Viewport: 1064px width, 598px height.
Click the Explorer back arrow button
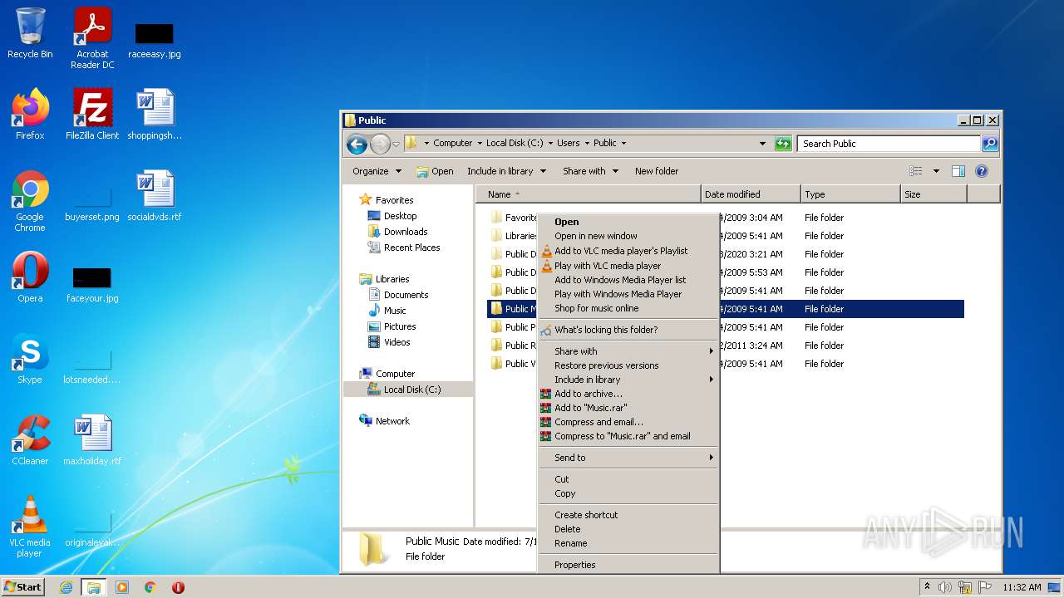click(357, 144)
